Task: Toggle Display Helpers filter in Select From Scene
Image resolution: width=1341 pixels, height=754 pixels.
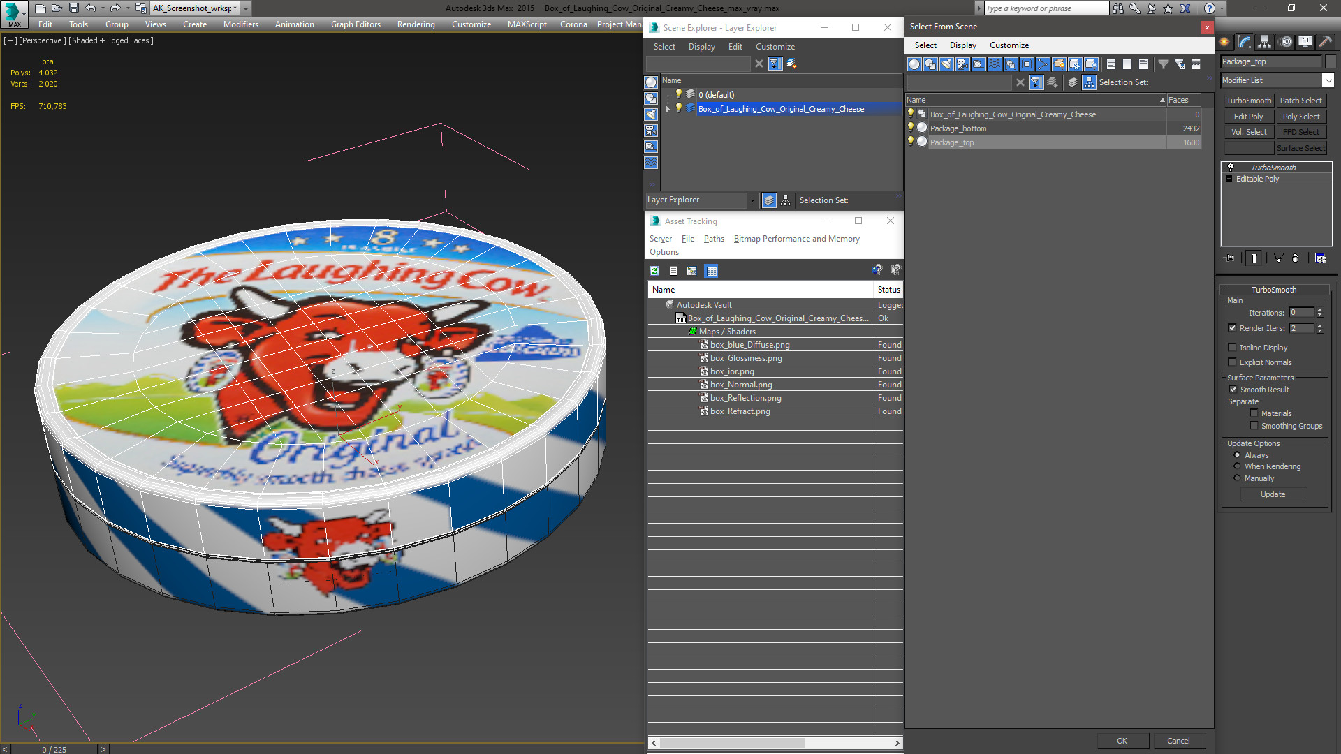Action: (x=979, y=64)
